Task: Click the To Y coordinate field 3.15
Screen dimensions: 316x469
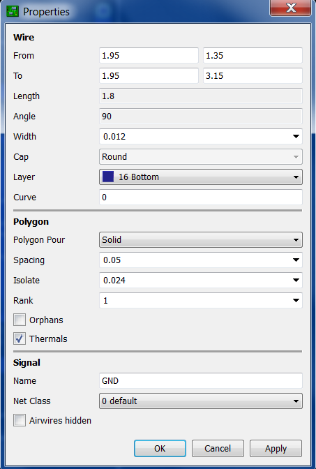Action: tap(253, 75)
